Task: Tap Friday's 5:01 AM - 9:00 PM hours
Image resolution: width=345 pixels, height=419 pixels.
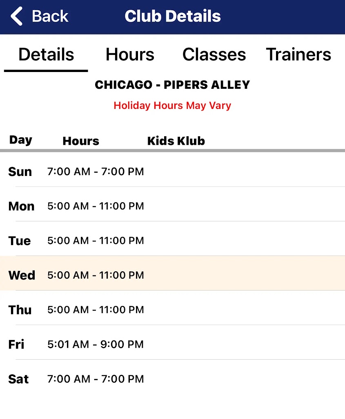Action: (96, 345)
